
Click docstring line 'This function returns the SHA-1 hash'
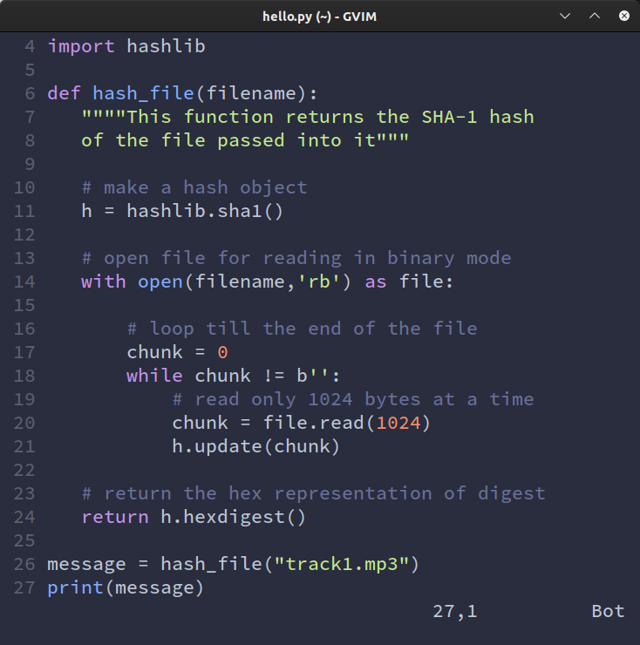pyautogui.click(x=308, y=117)
